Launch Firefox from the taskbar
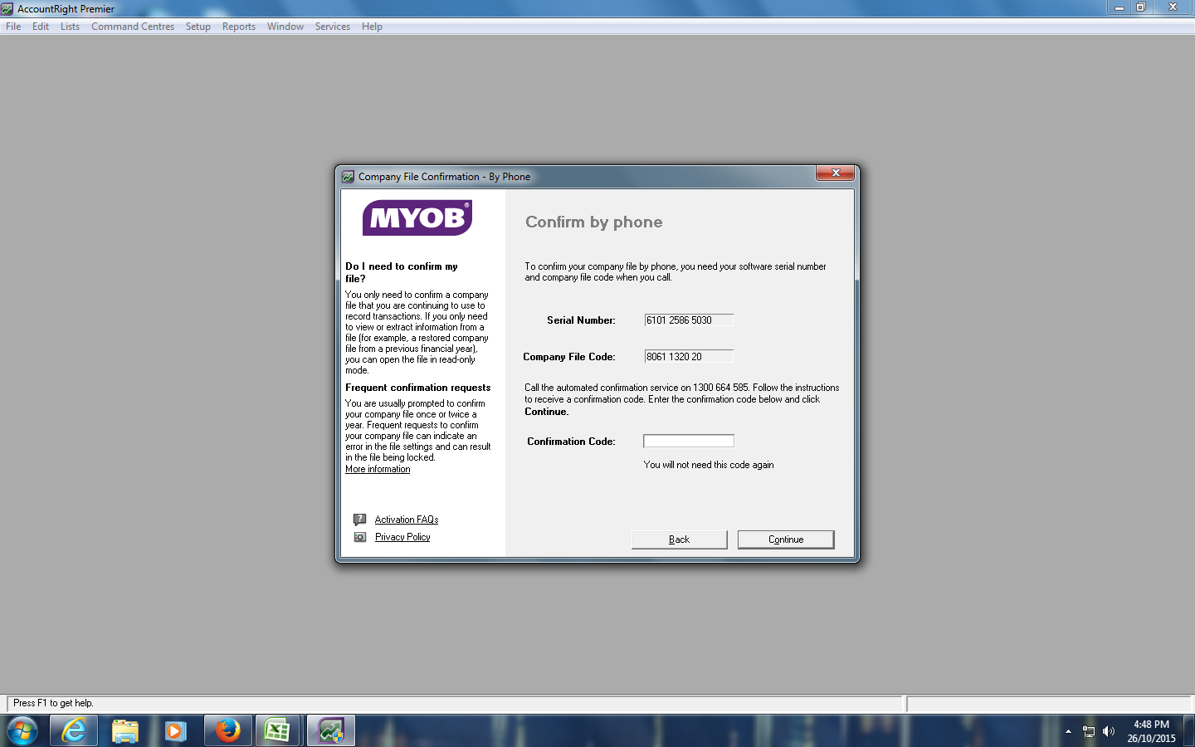The width and height of the screenshot is (1195, 747). click(227, 730)
